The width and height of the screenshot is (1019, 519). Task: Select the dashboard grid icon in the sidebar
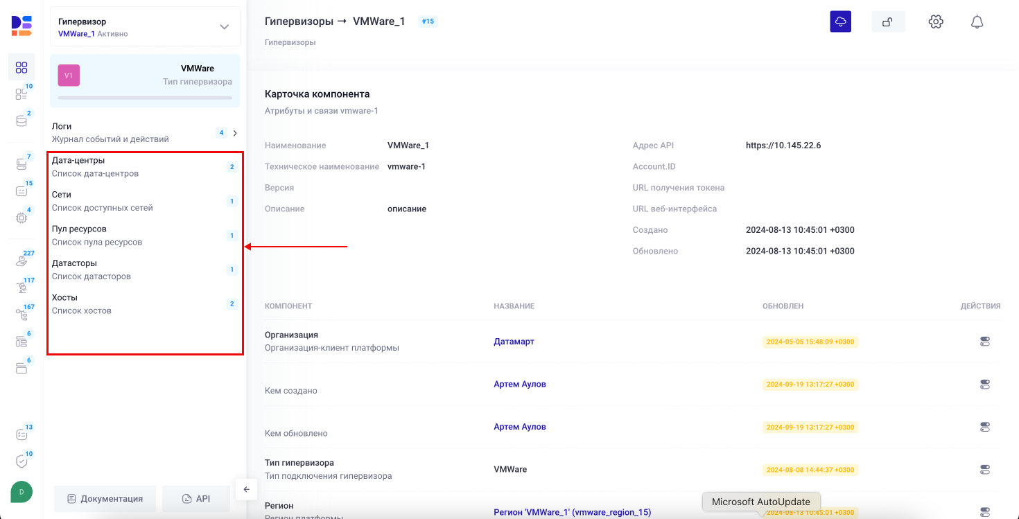pyautogui.click(x=21, y=67)
